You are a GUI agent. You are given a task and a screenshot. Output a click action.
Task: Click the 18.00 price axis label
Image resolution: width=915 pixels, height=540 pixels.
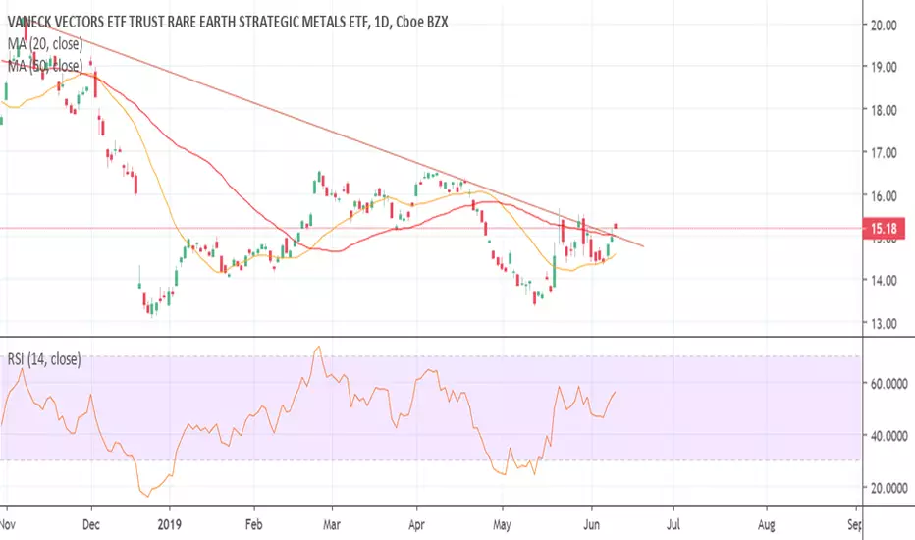[884, 110]
